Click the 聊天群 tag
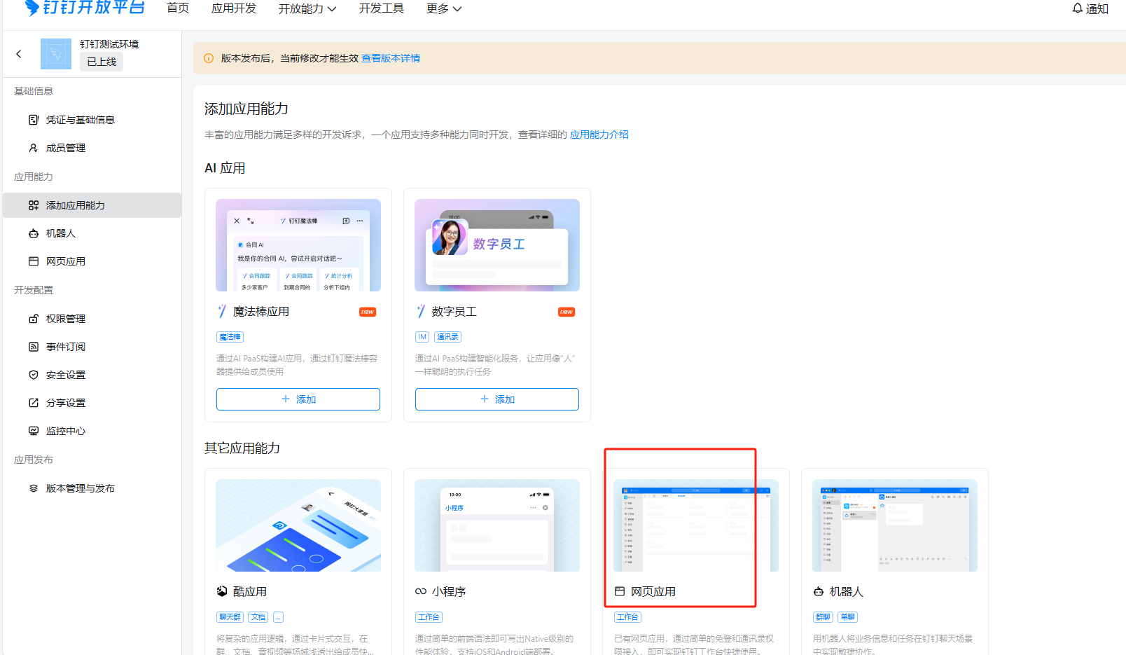 tap(230, 617)
